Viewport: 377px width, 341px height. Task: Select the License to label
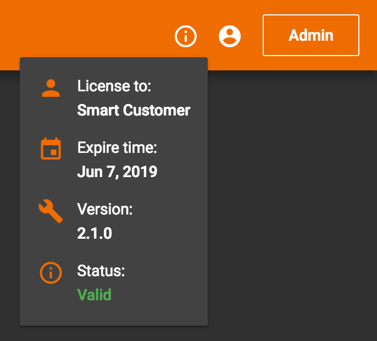click(x=114, y=86)
